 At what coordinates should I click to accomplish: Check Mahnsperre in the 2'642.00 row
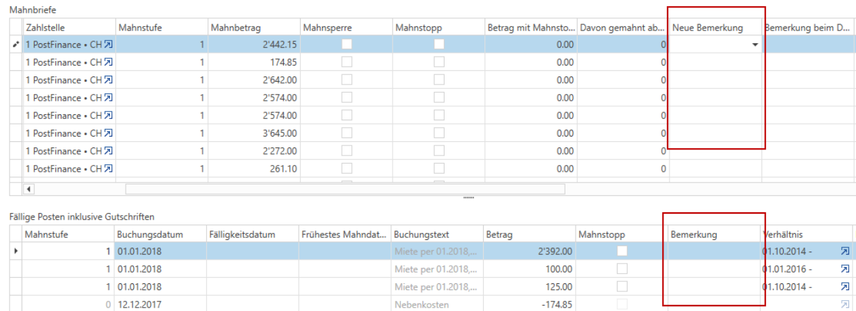347,80
